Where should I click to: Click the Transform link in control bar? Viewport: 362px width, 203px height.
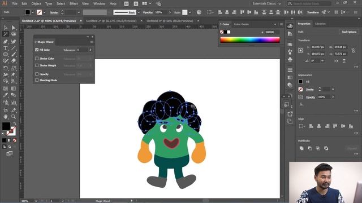pos(313,12)
